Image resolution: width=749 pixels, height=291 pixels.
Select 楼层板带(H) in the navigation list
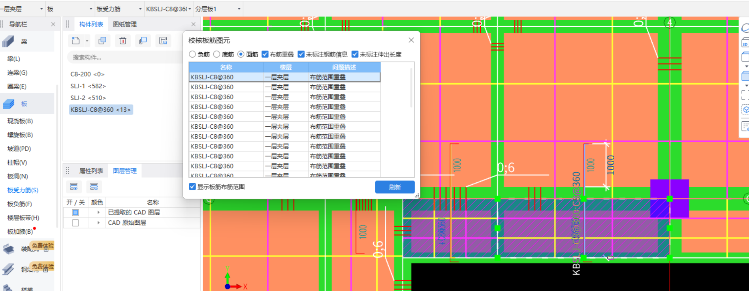(x=23, y=218)
